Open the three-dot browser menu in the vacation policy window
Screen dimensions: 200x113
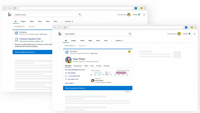pos(145,8)
